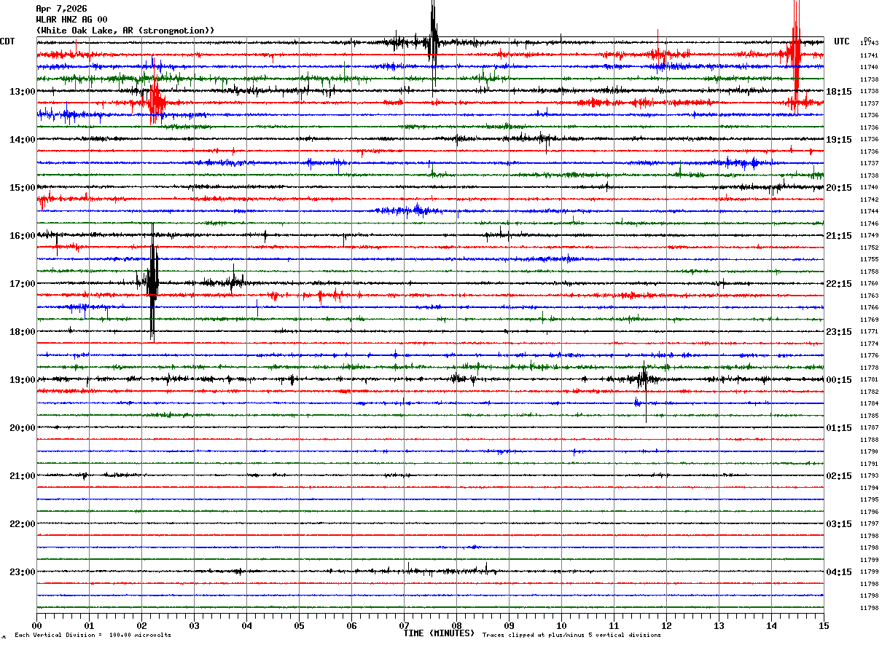Click minute '09' on the time axis
This screenshot has width=882, height=645.
509,625
